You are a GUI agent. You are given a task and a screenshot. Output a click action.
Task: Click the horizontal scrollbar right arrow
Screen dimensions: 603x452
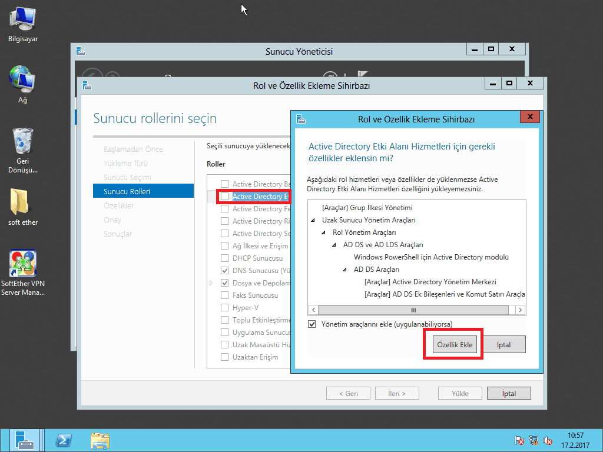tap(520, 310)
